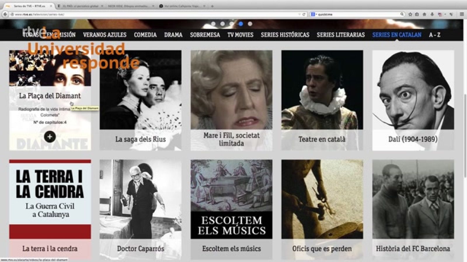
Task: Open the Firefox menu (hamburger icon)
Action: click(x=461, y=13)
